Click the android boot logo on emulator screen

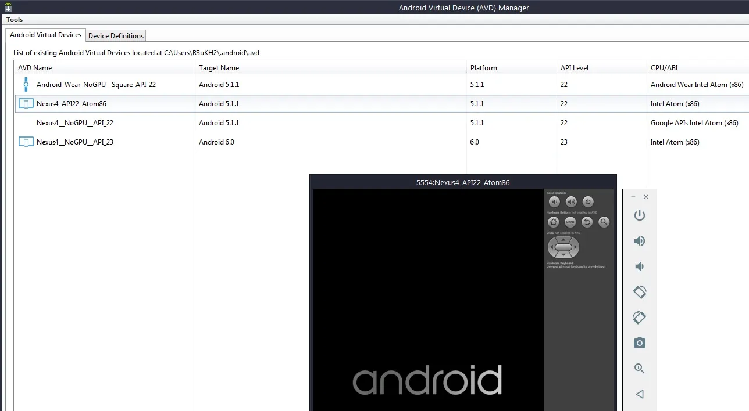(427, 380)
